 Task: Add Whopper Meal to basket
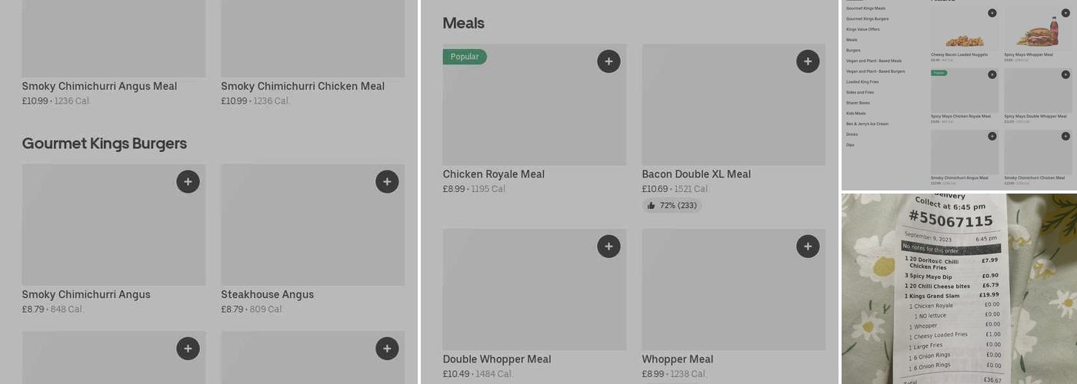click(x=808, y=247)
